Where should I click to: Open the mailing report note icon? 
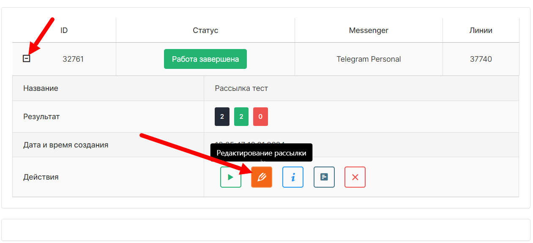pyautogui.click(x=324, y=177)
